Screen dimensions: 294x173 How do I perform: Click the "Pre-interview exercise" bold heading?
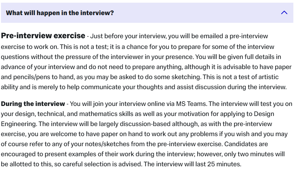pos(43,36)
